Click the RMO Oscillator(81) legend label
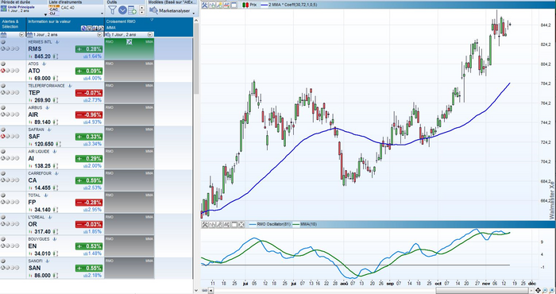Viewport: 556px width, 294px height. [x=274, y=224]
